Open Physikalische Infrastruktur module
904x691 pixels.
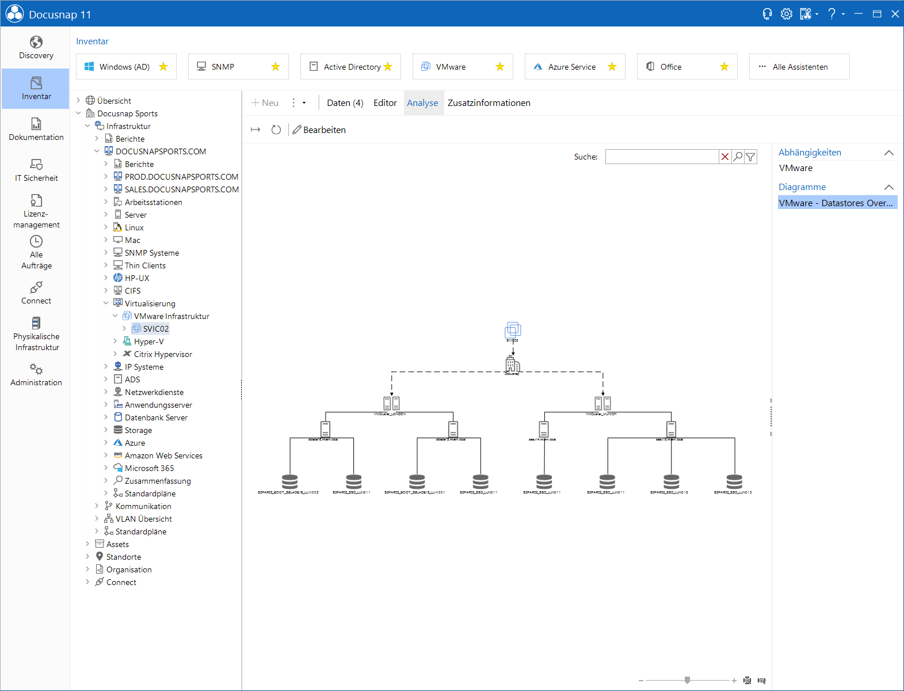(x=36, y=334)
